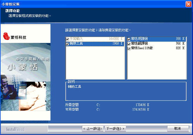This screenshot has width=193, height=135.
Task: Go back with 上一步(B) button
Action: pyautogui.click(x=93, y=129)
